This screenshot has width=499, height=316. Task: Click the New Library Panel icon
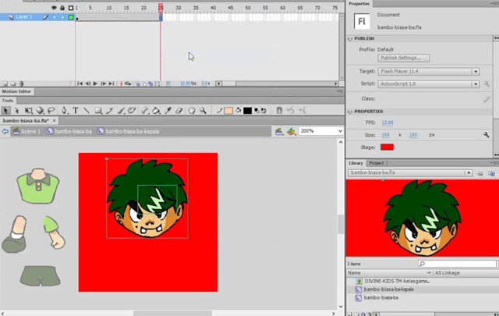[491, 173]
